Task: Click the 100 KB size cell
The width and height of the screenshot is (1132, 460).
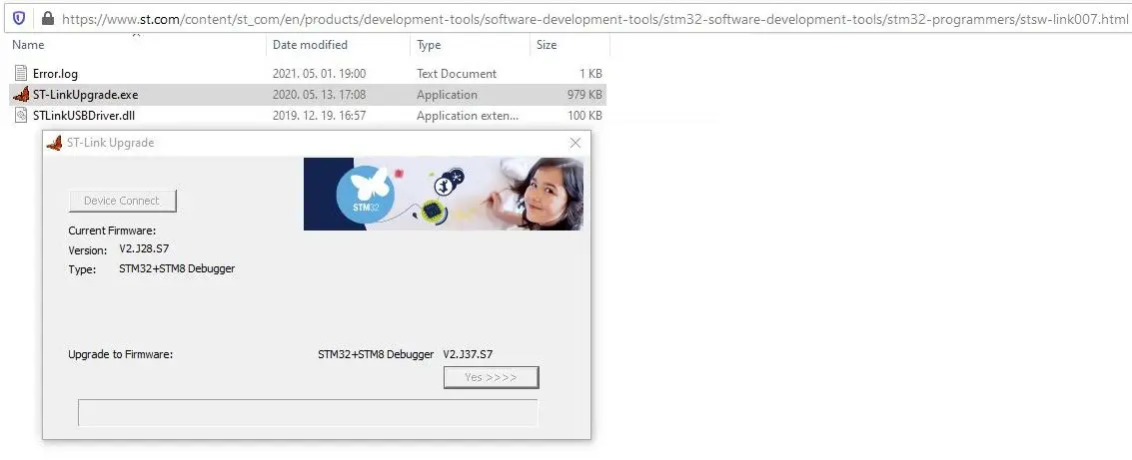Action: 584,116
